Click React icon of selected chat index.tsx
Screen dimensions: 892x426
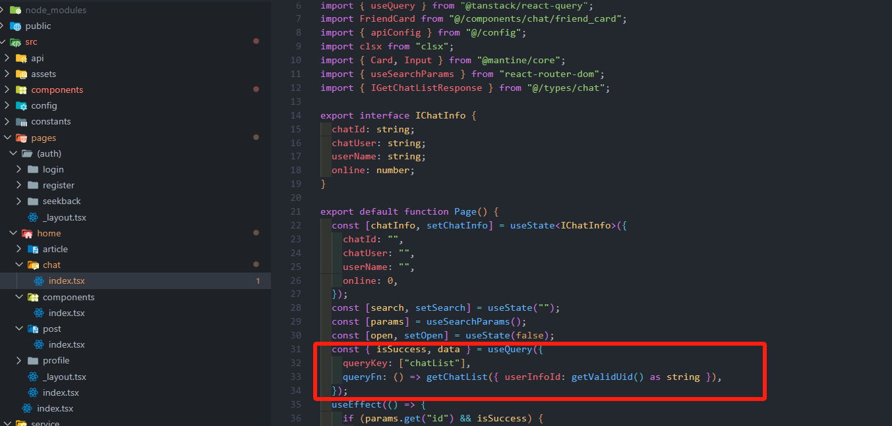pyautogui.click(x=39, y=281)
